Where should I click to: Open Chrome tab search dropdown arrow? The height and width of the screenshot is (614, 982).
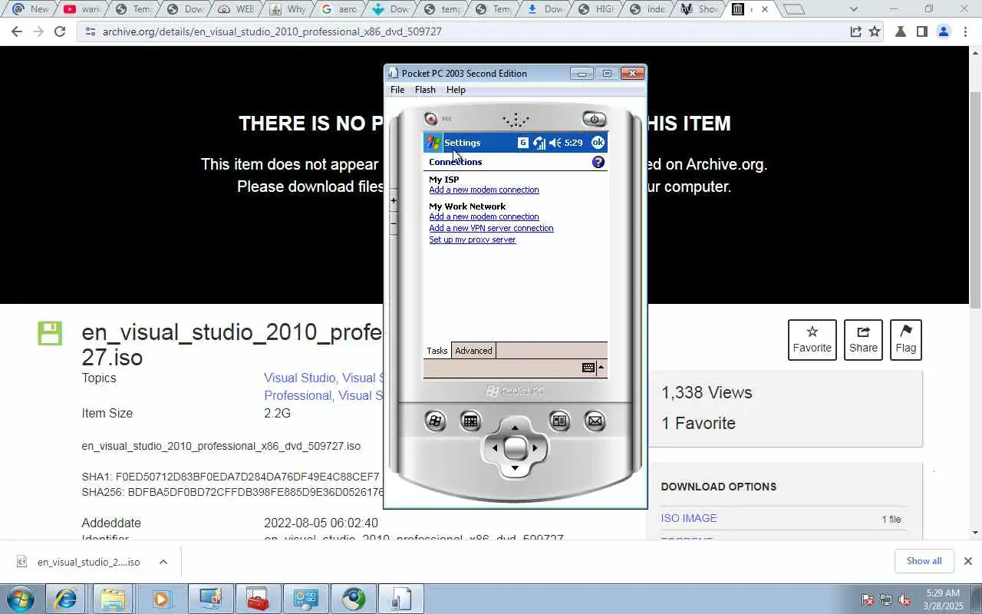coord(854,9)
